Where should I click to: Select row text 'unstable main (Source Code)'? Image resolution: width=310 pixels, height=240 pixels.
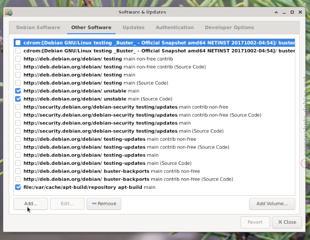[x=98, y=99]
